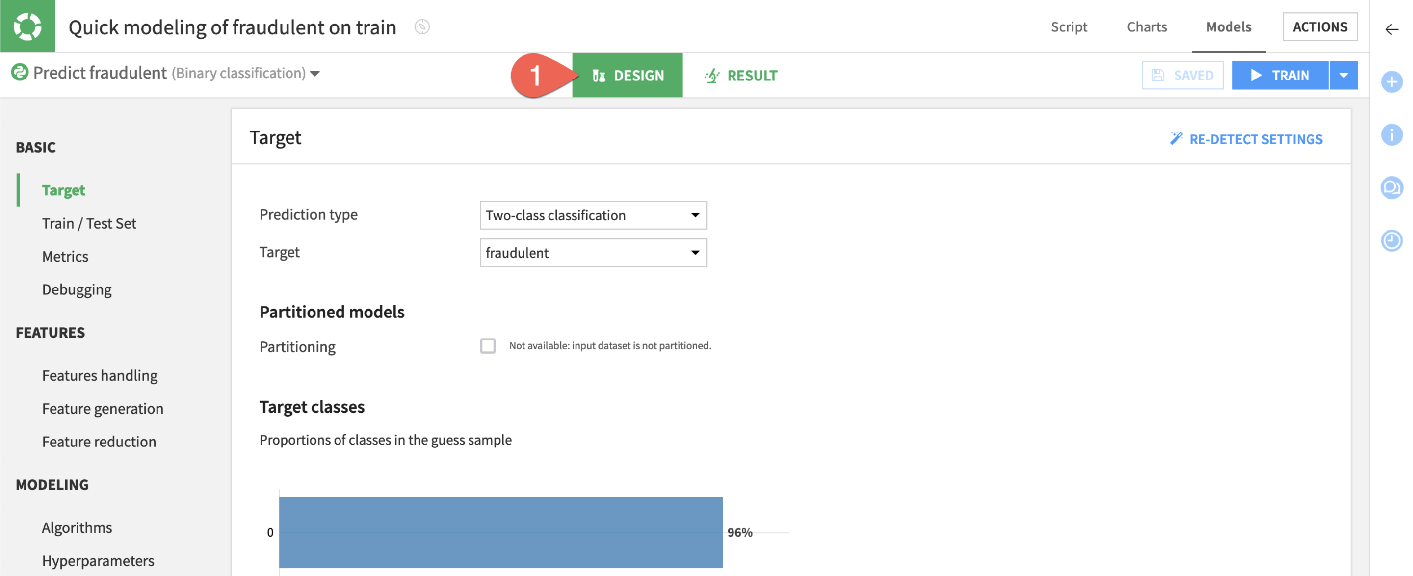Enable the Partitioning checkbox
1413x576 pixels.
tap(487, 345)
